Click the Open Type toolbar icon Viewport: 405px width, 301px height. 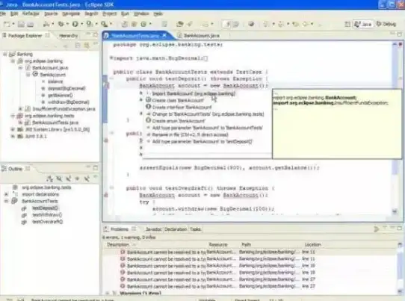tap(179, 24)
